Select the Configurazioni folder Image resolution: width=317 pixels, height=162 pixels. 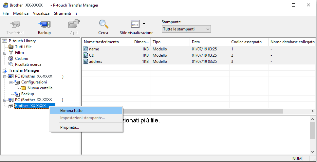point(34,82)
